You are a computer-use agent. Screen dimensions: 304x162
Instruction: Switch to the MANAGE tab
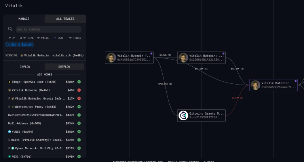pos(24,19)
